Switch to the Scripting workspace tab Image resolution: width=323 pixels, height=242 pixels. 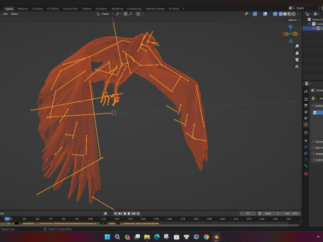(174, 9)
